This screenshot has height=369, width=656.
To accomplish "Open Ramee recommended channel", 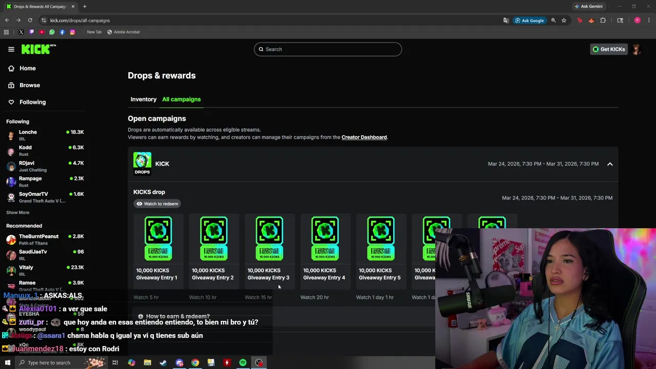I will (x=45, y=285).
